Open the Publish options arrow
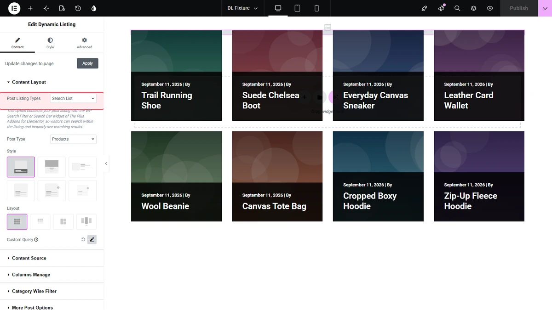This screenshot has width=552, height=310. coord(545,8)
